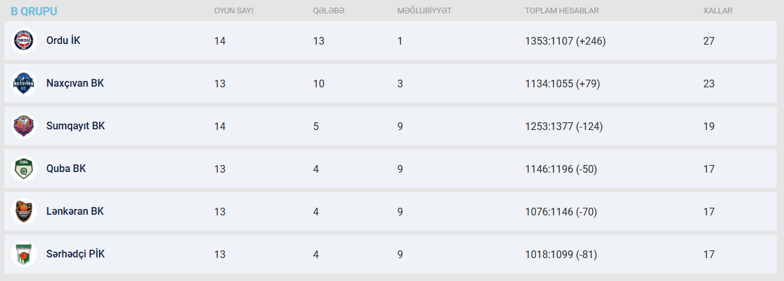Click the Sumqayıt BK team logo
Viewport: 784px width, 281px height.
click(24, 126)
